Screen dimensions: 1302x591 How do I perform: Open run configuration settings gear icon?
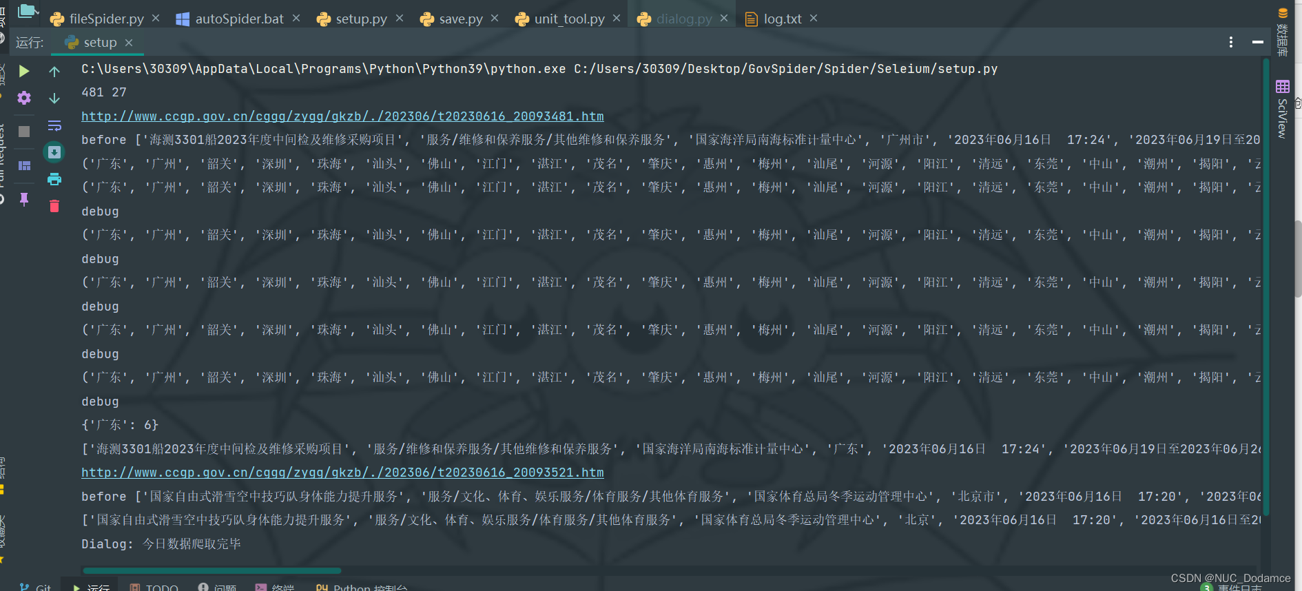[24, 98]
